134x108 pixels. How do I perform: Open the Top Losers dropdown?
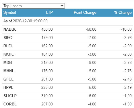tap(33, 6)
